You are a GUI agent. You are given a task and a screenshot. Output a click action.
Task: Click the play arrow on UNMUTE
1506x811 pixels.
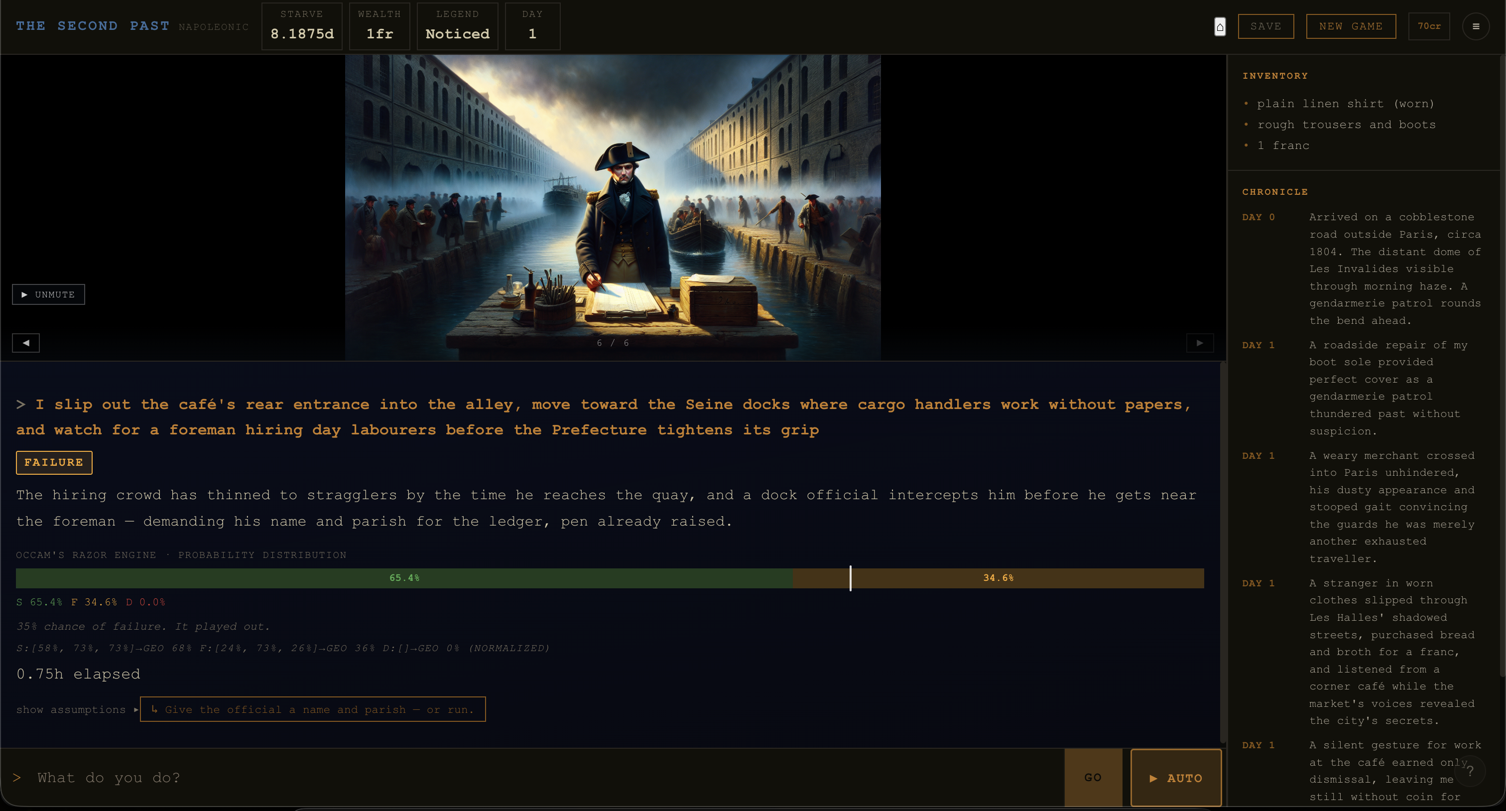24,294
